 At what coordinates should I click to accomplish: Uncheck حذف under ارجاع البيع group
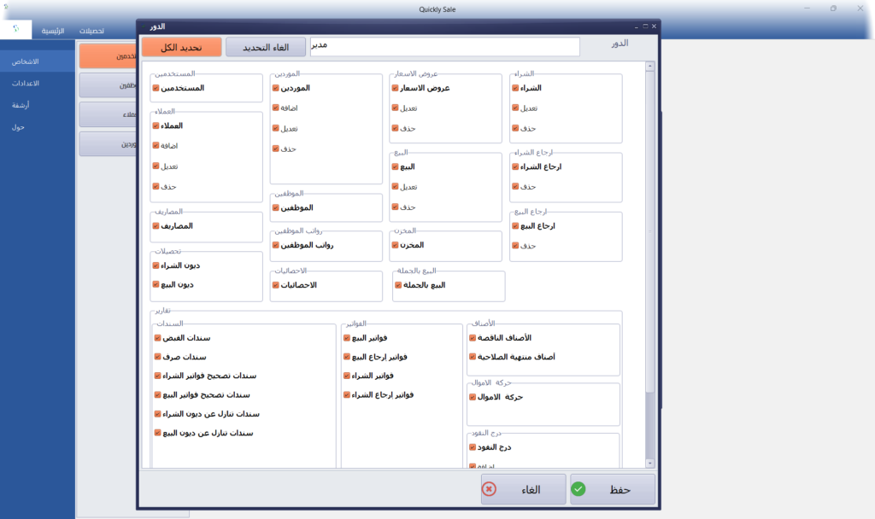point(515,246)
